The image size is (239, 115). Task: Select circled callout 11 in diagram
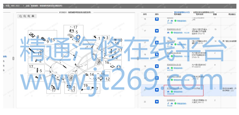coord(119,67)
